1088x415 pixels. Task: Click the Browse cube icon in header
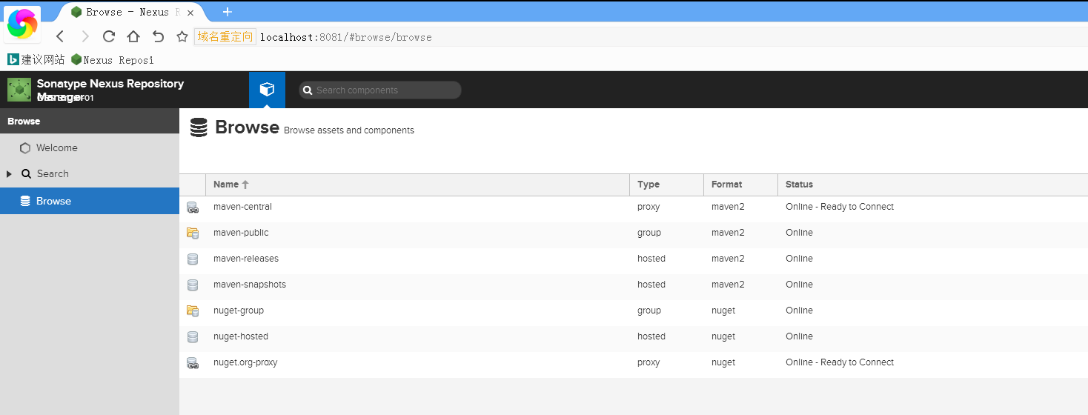pyautogui.click(x=267, y=90)
